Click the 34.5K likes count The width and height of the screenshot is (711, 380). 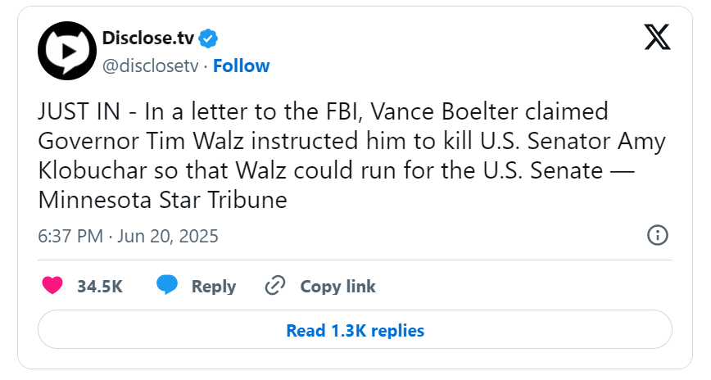(x=100, y=287)
